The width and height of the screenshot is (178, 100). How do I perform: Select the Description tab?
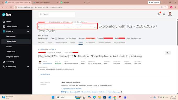tap(45, 74)
